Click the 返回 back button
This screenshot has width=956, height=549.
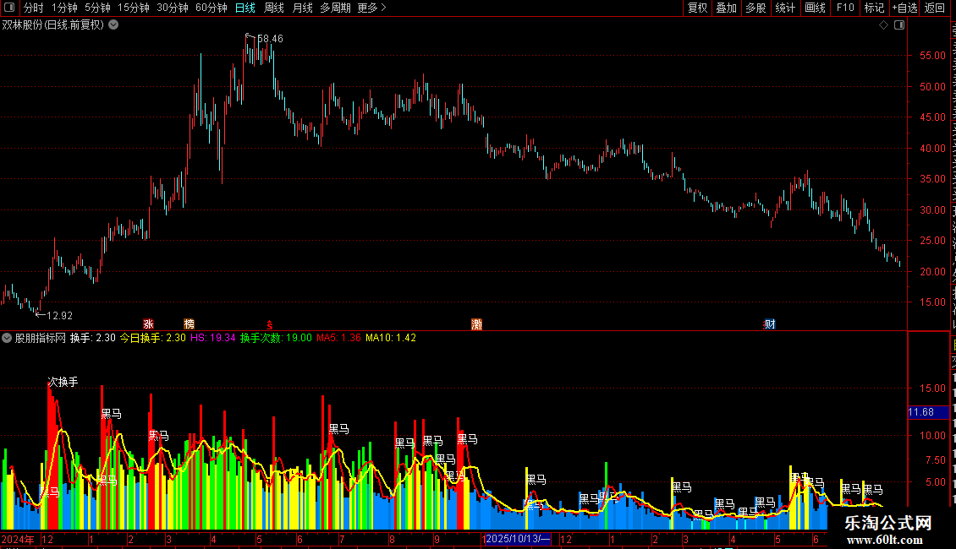tap(935, 8)
